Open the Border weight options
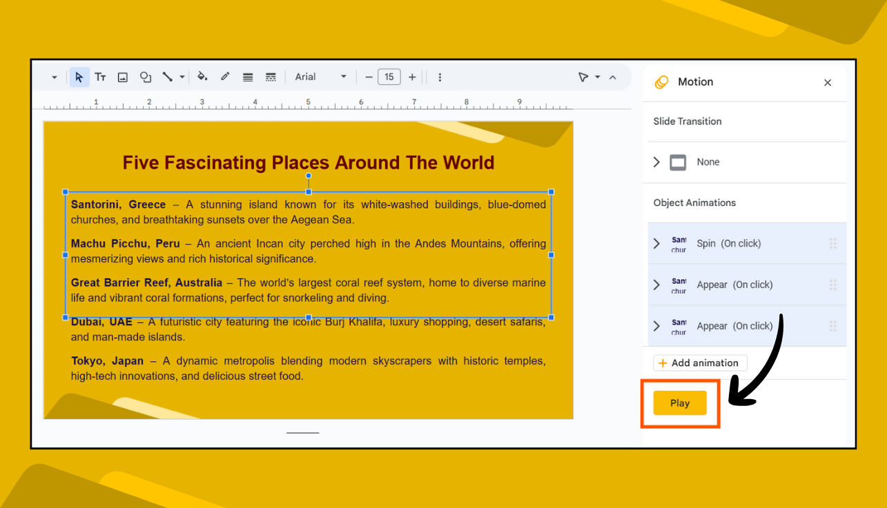The image size is (887, 508). [x=247, y=77]
